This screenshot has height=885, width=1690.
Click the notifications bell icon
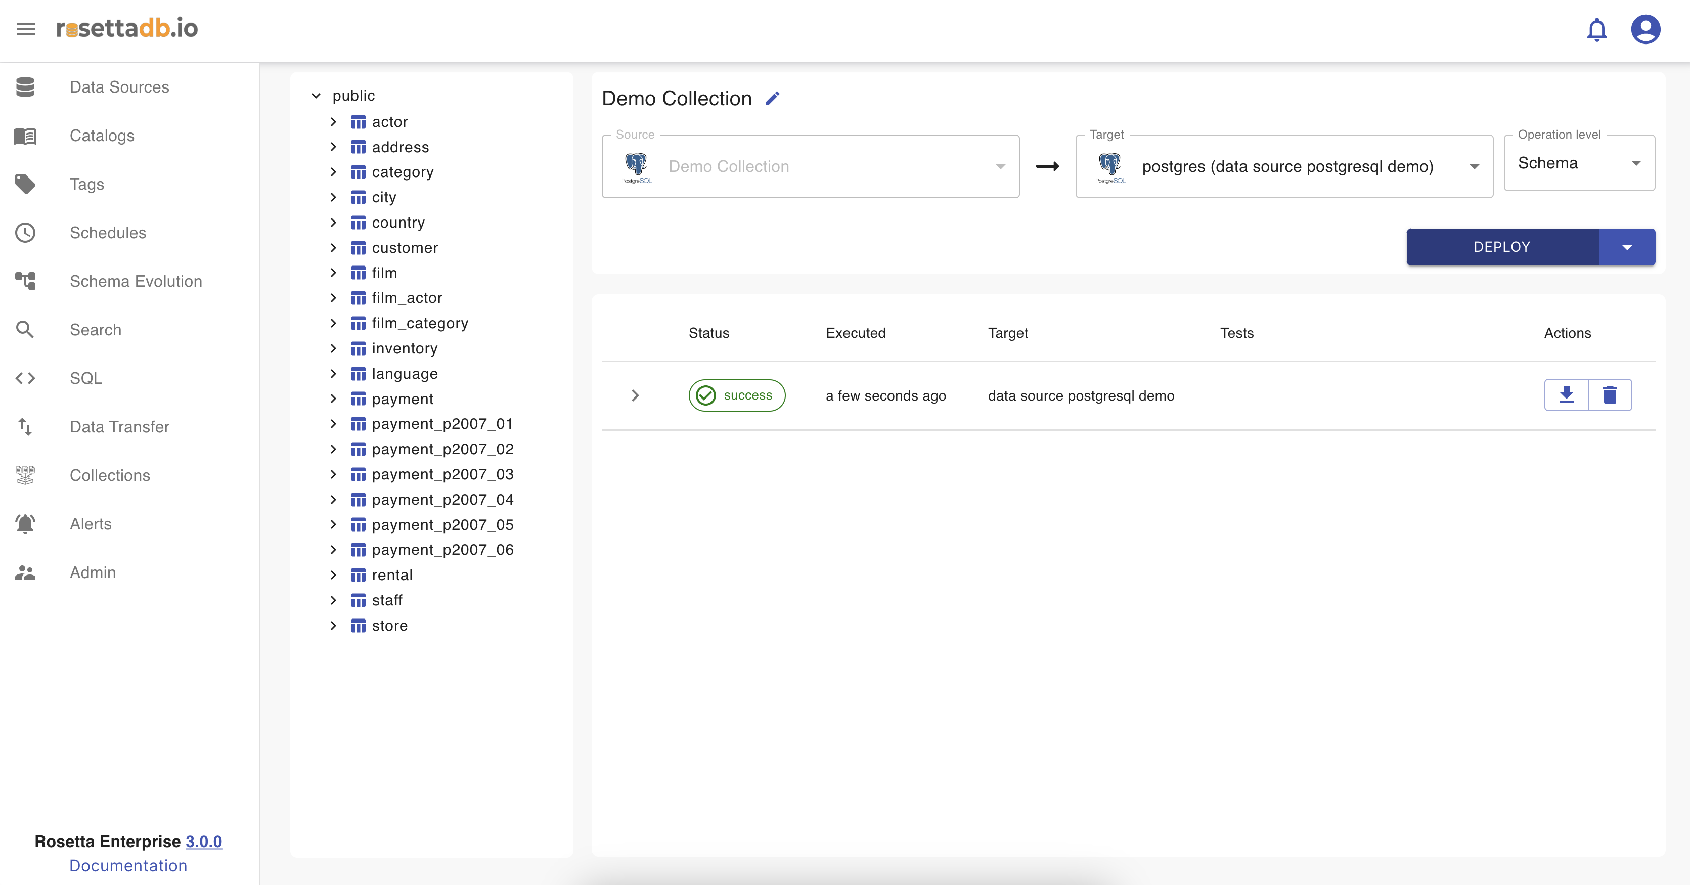(1596, 29)
